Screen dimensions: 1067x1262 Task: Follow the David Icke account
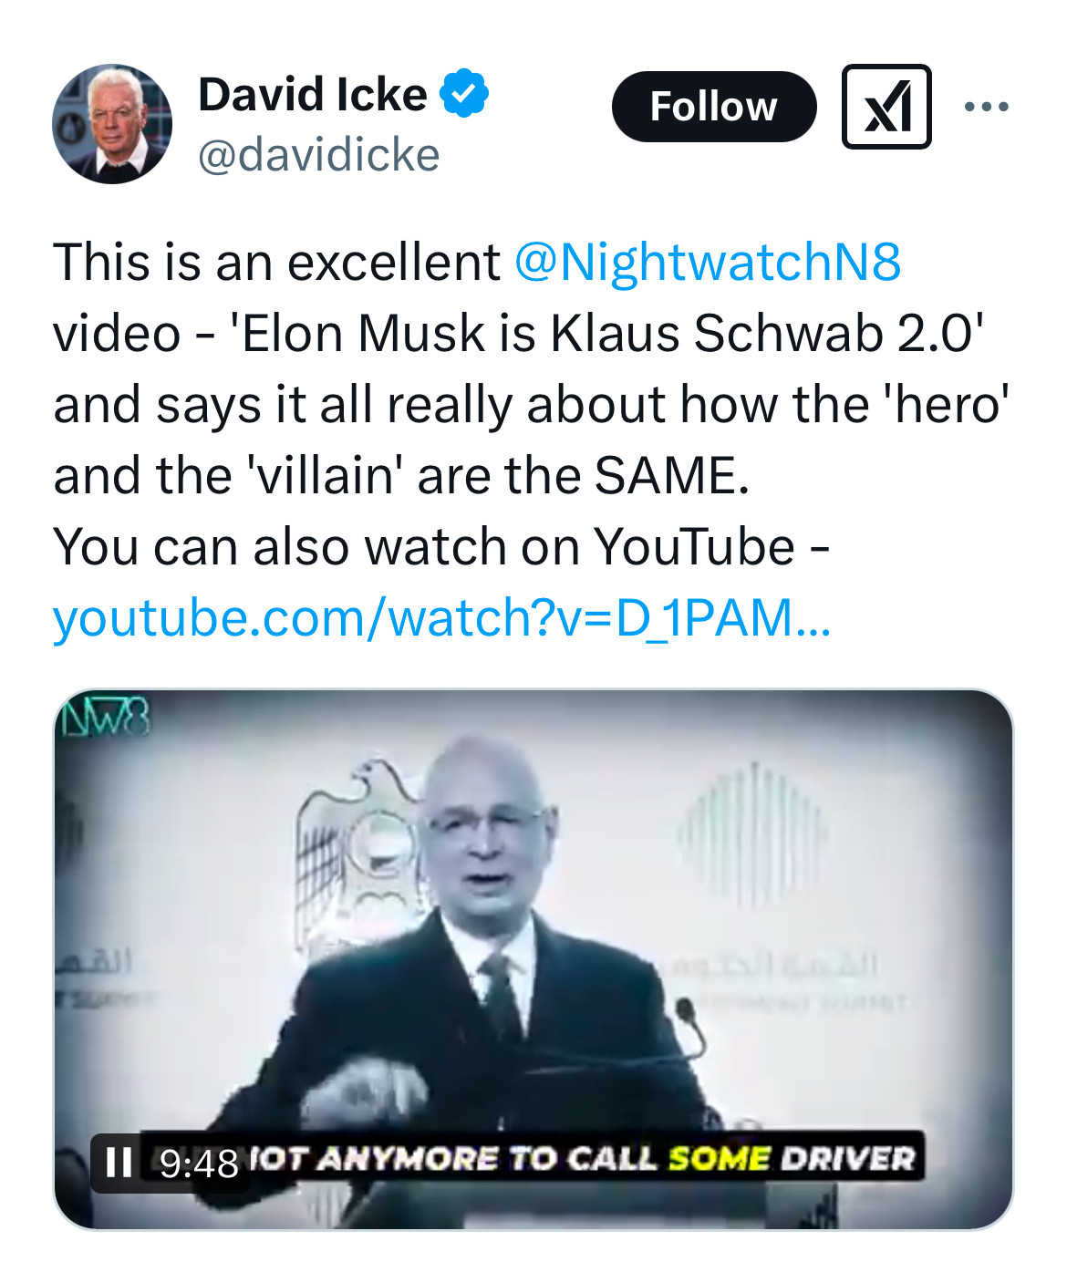[713, 107]
